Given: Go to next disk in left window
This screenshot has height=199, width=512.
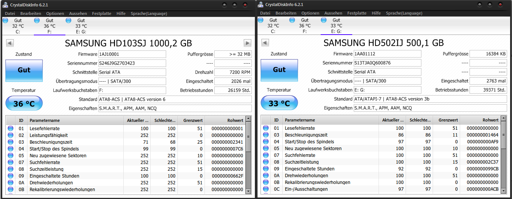Looking at the screenshot, I should pos(247,43).
